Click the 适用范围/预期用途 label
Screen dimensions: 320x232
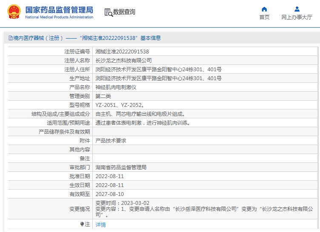point(69,123)
